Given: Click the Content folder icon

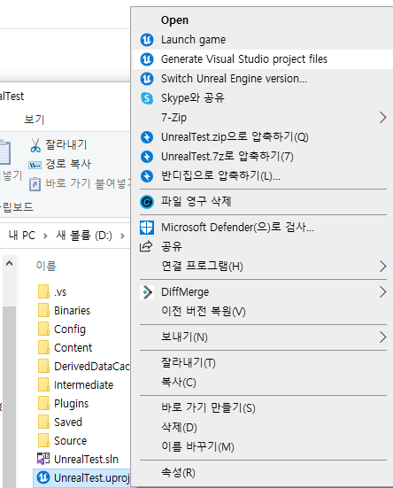Looking at the screenshot, I should click(43, 348).
